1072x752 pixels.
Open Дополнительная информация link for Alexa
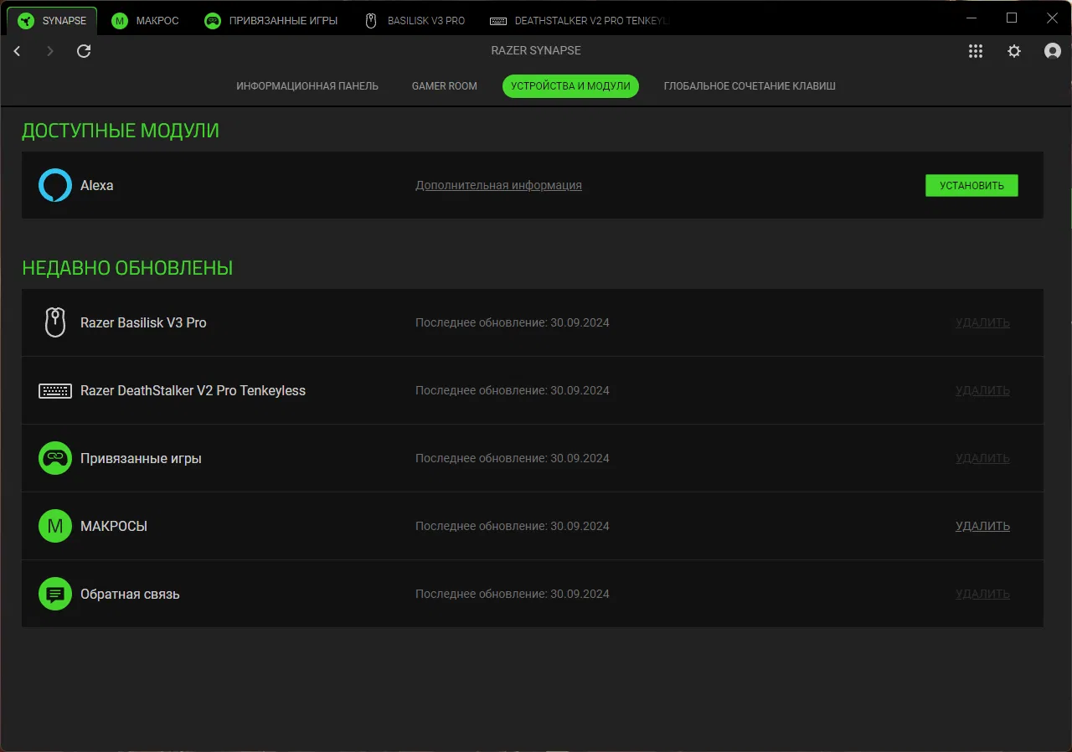(498, 185)
